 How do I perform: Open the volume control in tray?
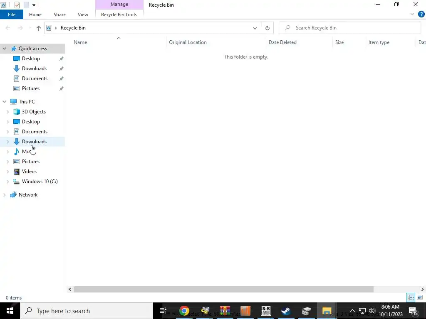point(372,311)
